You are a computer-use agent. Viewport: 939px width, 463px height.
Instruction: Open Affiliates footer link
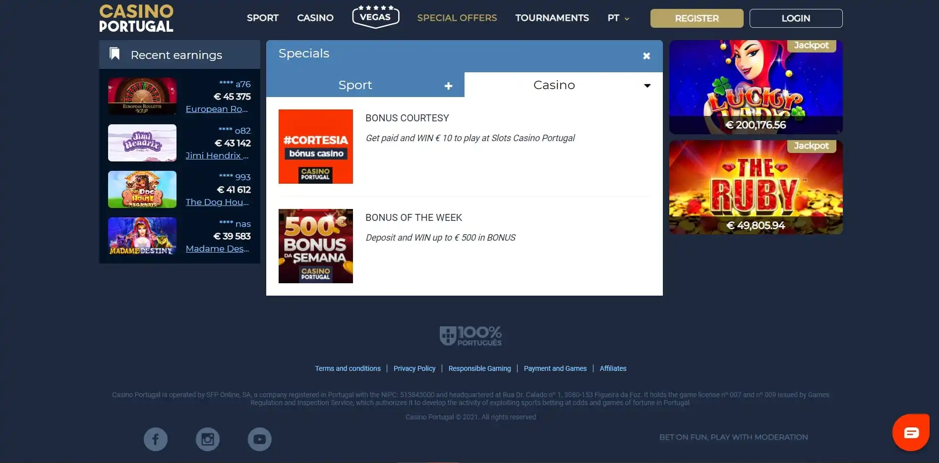coord(613,368)
